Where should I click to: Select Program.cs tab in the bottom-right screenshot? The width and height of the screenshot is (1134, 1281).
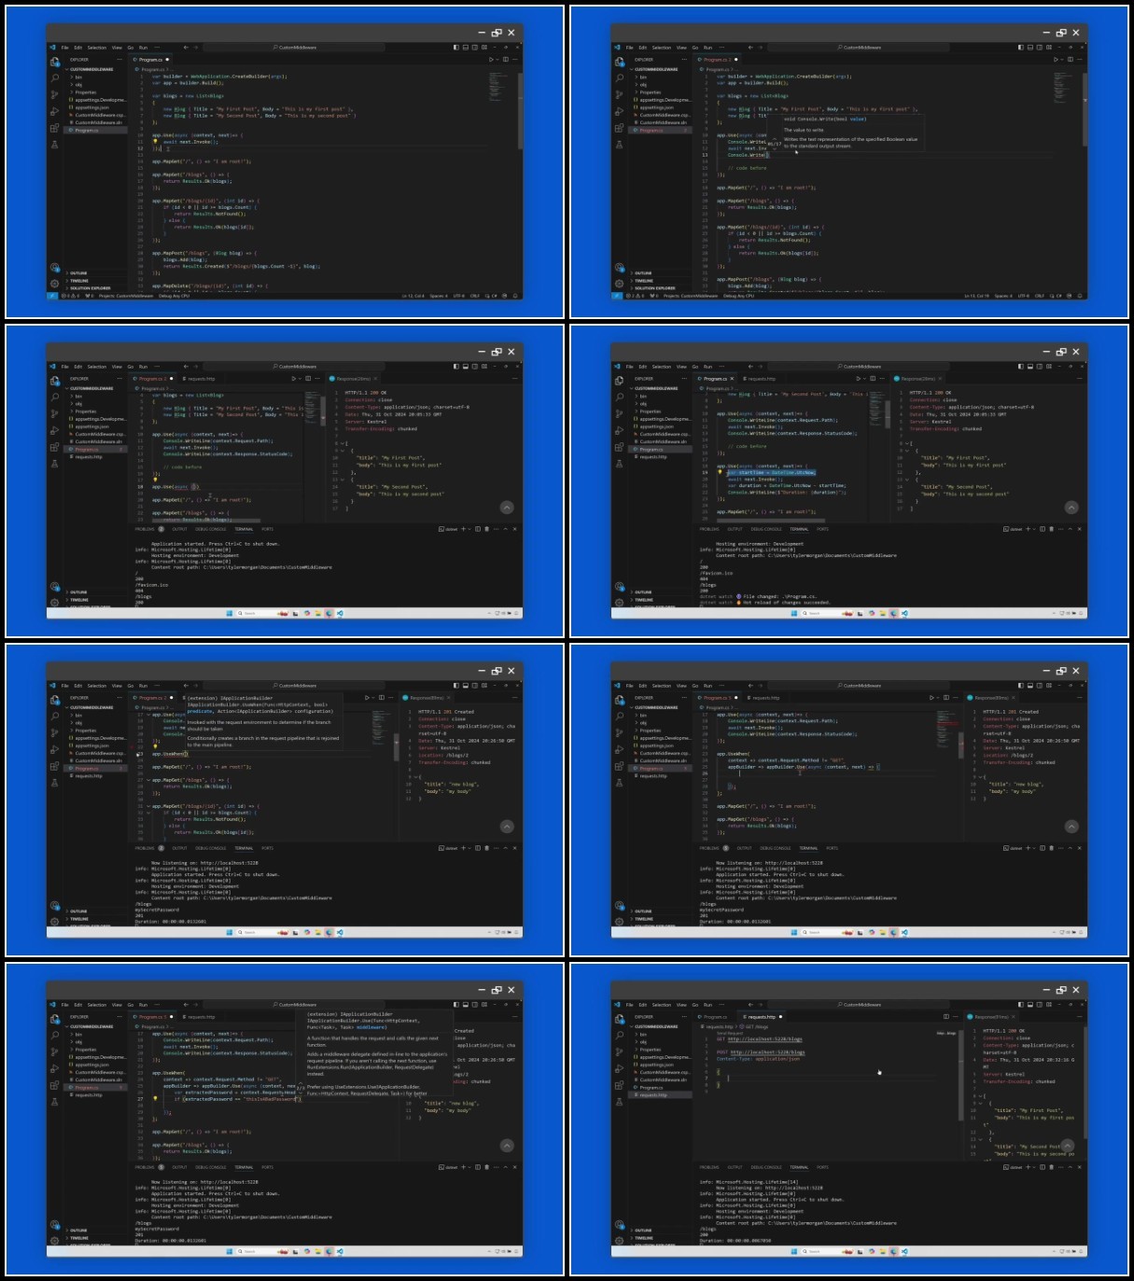715,1017
